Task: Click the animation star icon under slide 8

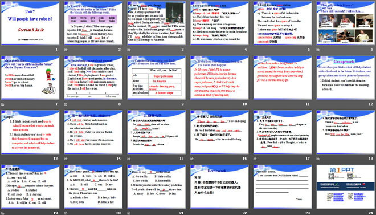Action: (x=66, y=104)
